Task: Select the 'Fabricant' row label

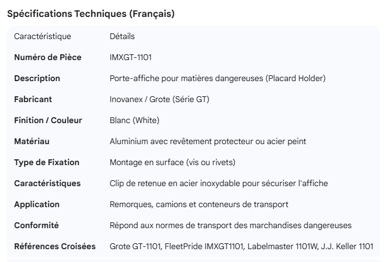Action: pos(33,99)
